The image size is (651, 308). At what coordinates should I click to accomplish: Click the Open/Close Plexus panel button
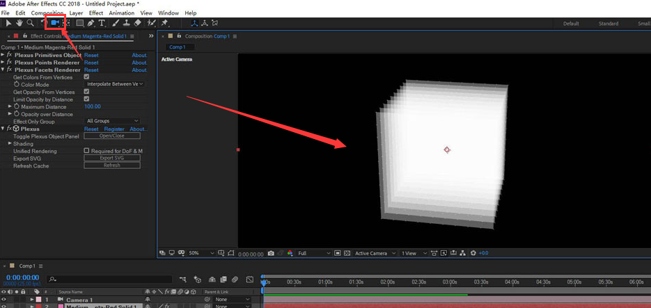(x=112, y=136)
